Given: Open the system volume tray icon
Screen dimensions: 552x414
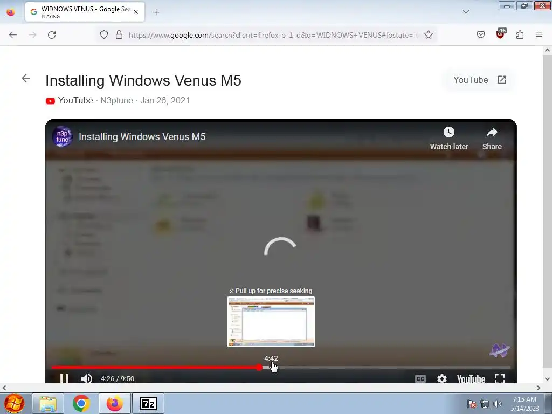Looking at the screenshot, I should 498,404.
